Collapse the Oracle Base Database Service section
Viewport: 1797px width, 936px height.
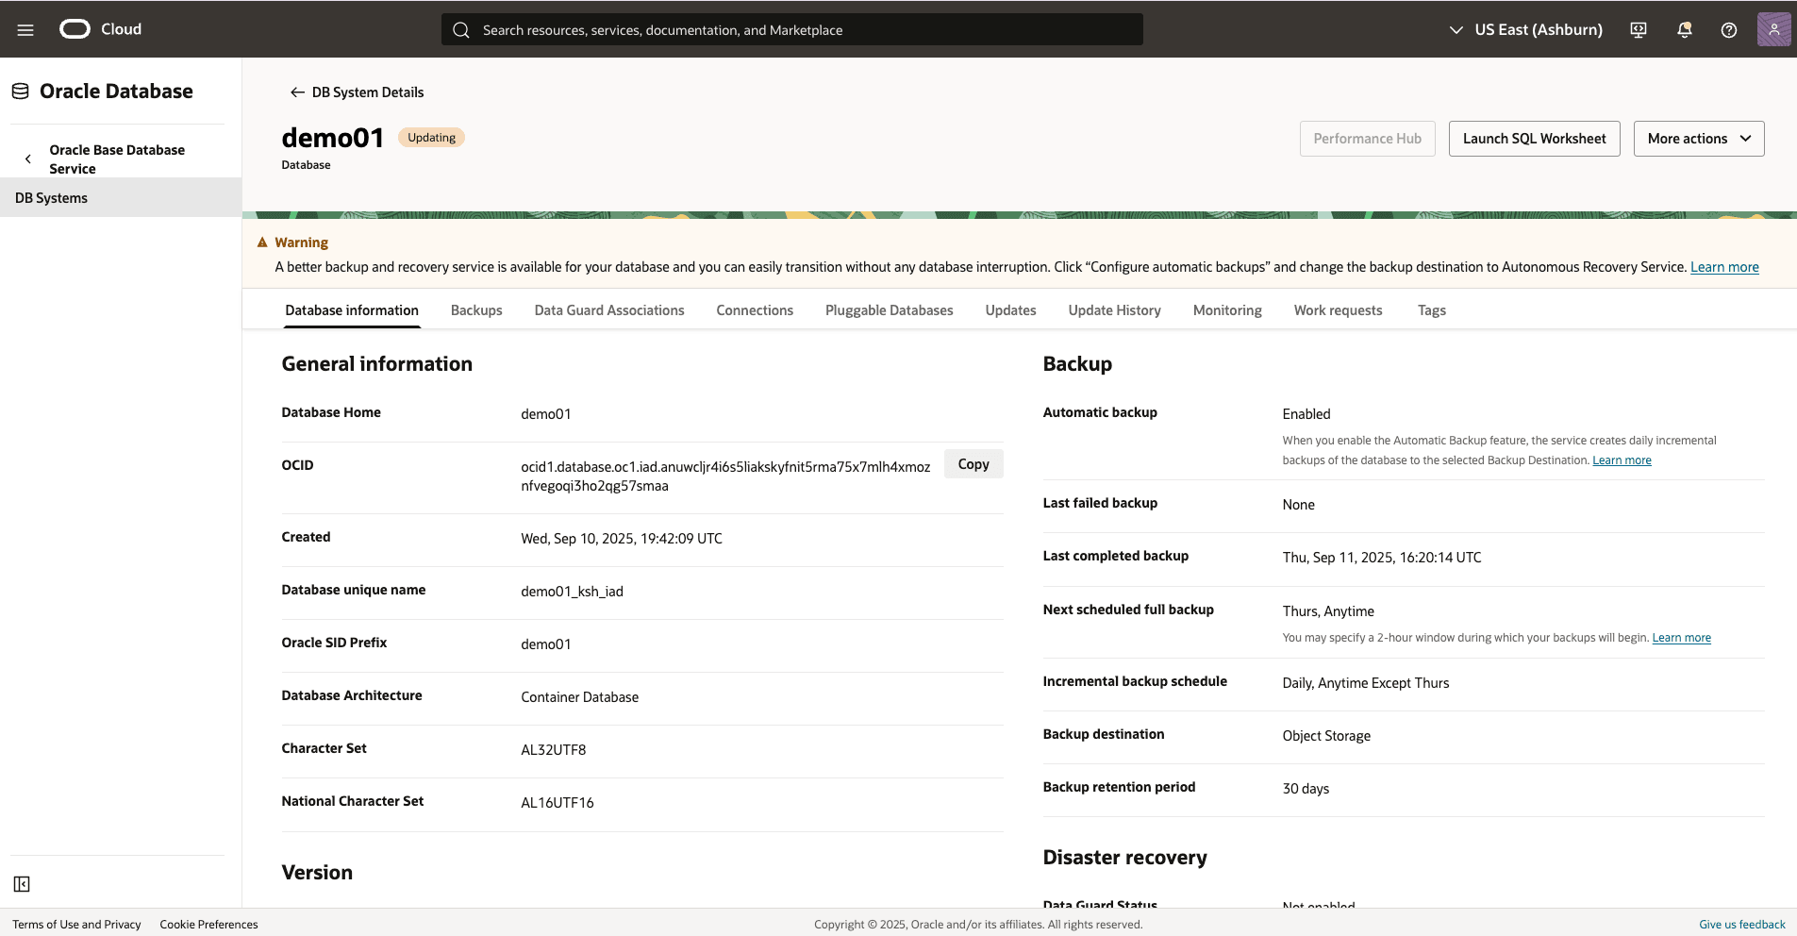(x=28, y=159)
